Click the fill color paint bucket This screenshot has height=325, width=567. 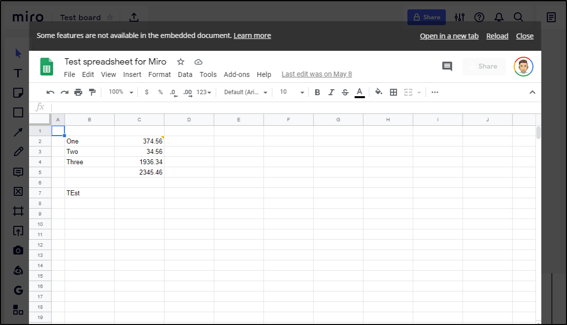[379, 92]
